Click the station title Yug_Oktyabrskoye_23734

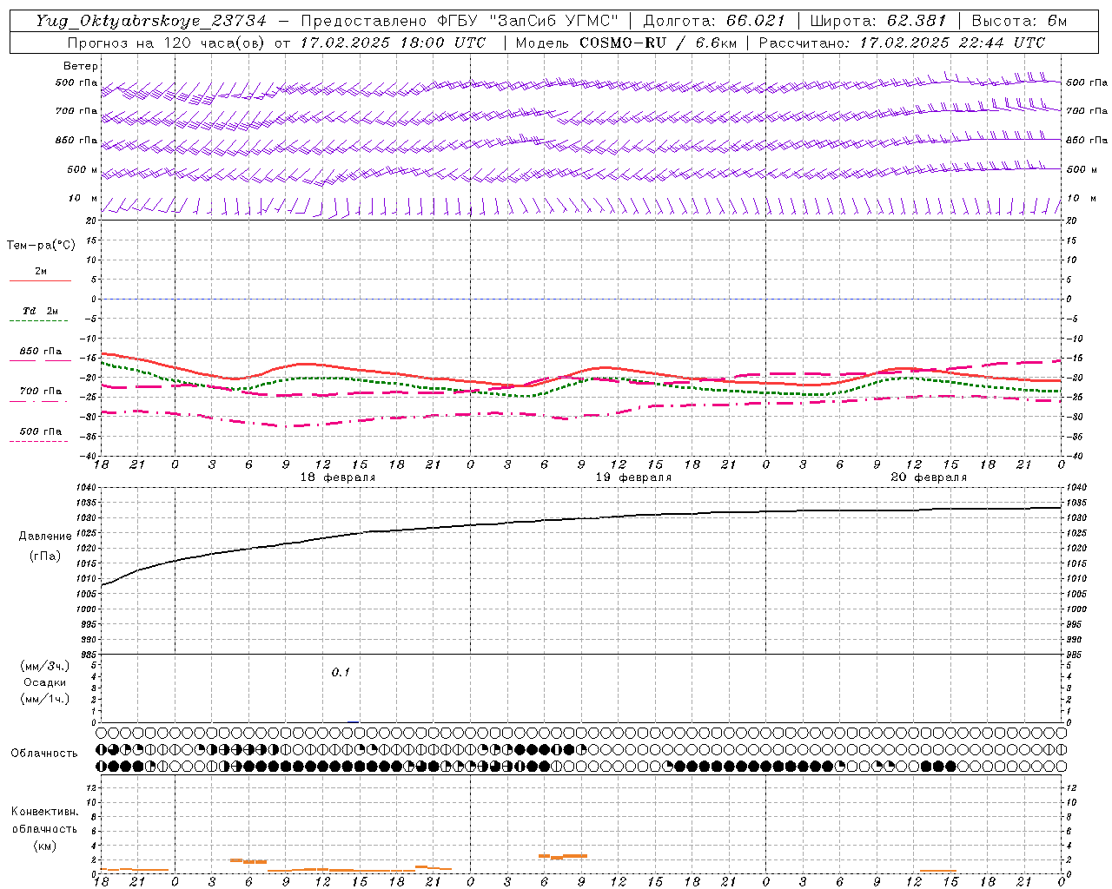pyautogui.click(x=150, y=21)
